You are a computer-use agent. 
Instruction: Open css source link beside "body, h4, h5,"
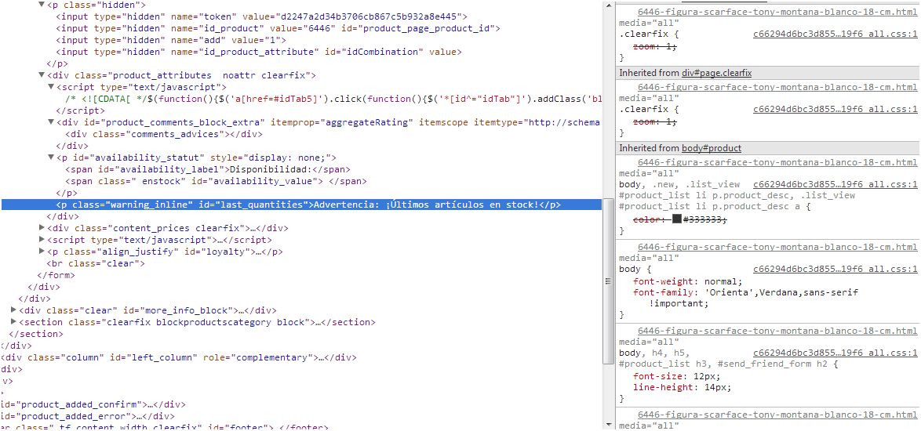pyautogui.click(x=835, y=353)
